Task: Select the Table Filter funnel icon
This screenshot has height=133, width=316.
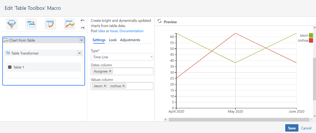Action: point(12,24)
